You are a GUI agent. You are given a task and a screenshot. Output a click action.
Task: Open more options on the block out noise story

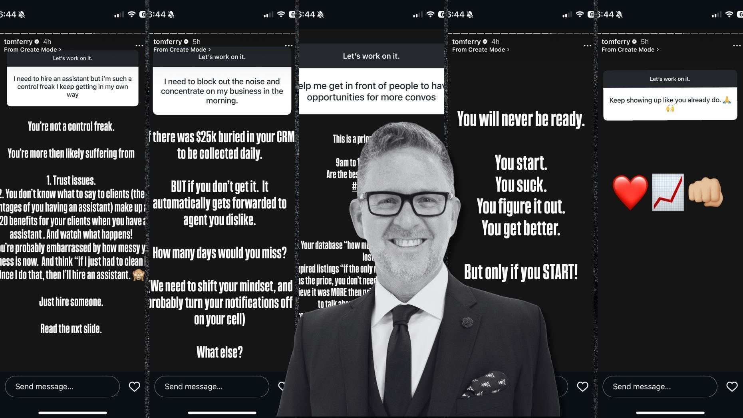[288, 46]
